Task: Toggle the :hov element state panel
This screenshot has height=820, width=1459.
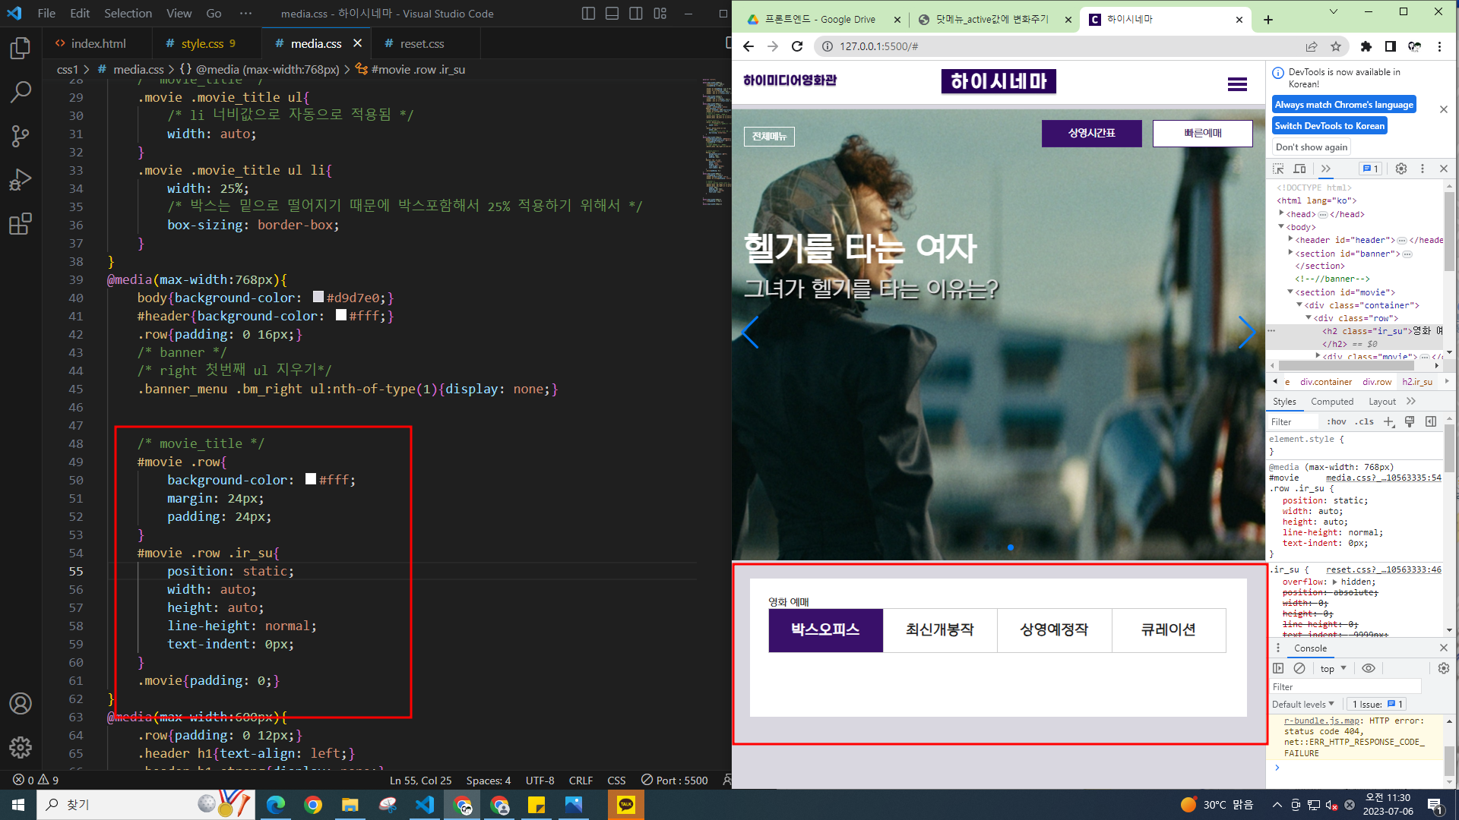Action: [x=1336, y=422]
